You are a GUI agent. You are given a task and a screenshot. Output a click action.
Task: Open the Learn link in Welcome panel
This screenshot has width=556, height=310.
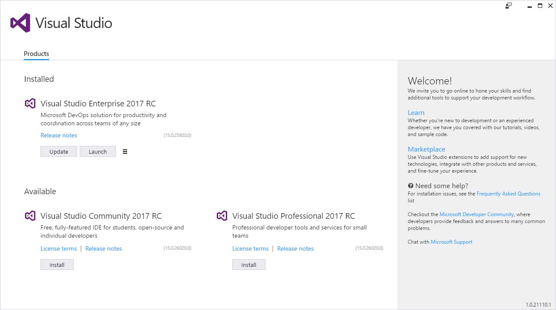(x=416, y=113)
